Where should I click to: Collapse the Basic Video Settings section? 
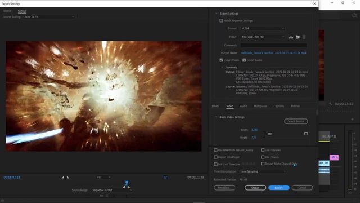[216, 117]
